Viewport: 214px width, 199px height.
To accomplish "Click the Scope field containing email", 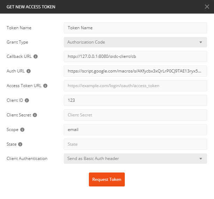I will 135,130.
